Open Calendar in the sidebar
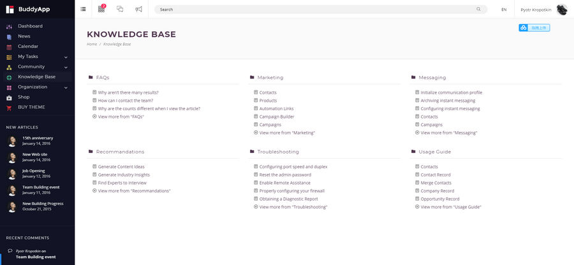This screenshot has height=265, width=574. click(x=28, y=47)
